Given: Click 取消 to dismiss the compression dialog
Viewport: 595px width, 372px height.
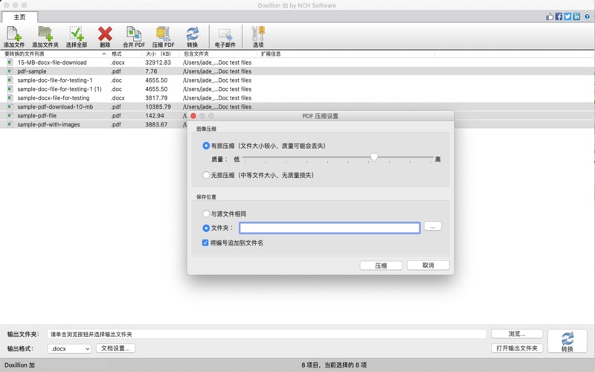Looking at the screenshot, I should pos(428,265).
